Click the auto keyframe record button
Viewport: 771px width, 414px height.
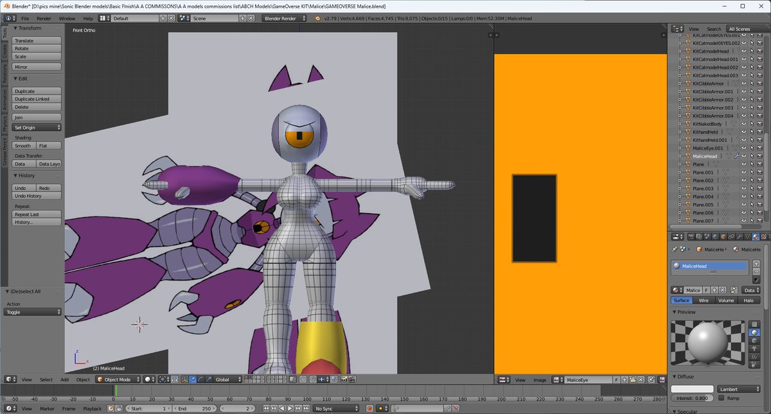(x=369, y=408)
